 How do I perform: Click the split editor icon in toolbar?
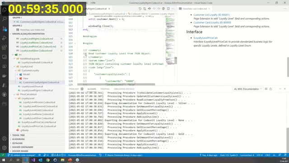click(x=168, y=9)
